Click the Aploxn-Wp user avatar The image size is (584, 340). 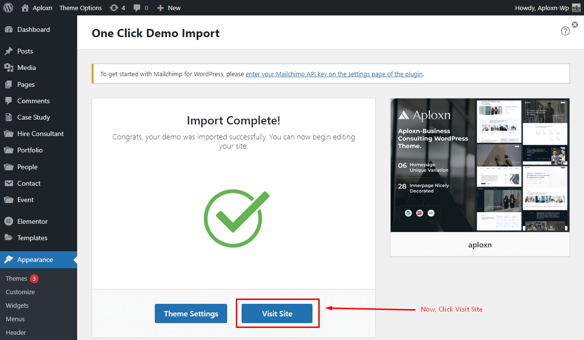click(576, 8)
